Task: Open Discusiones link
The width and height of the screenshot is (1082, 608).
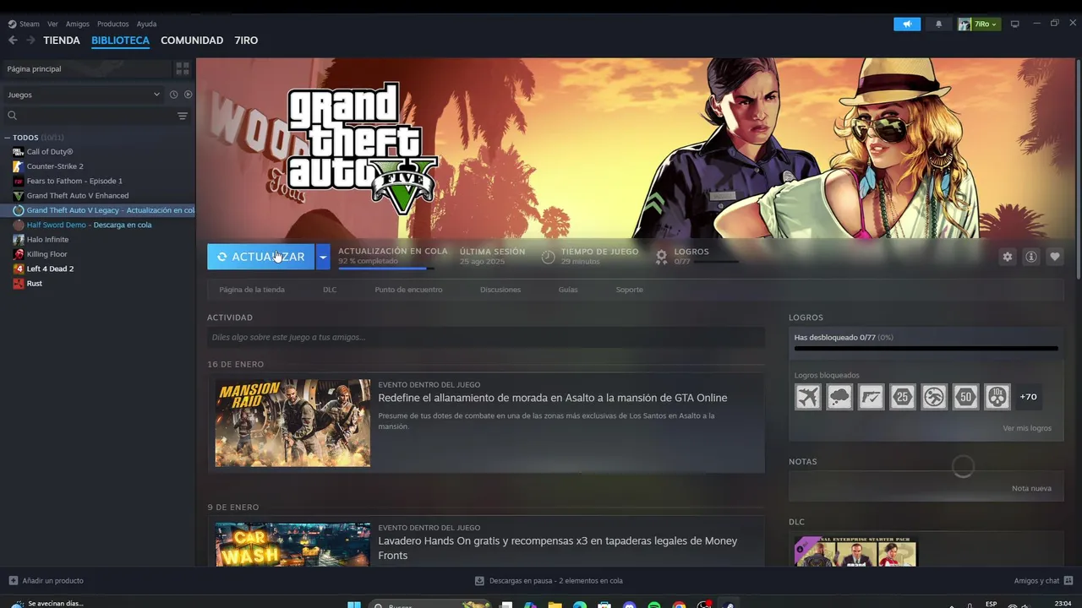Action: point(500,290)
